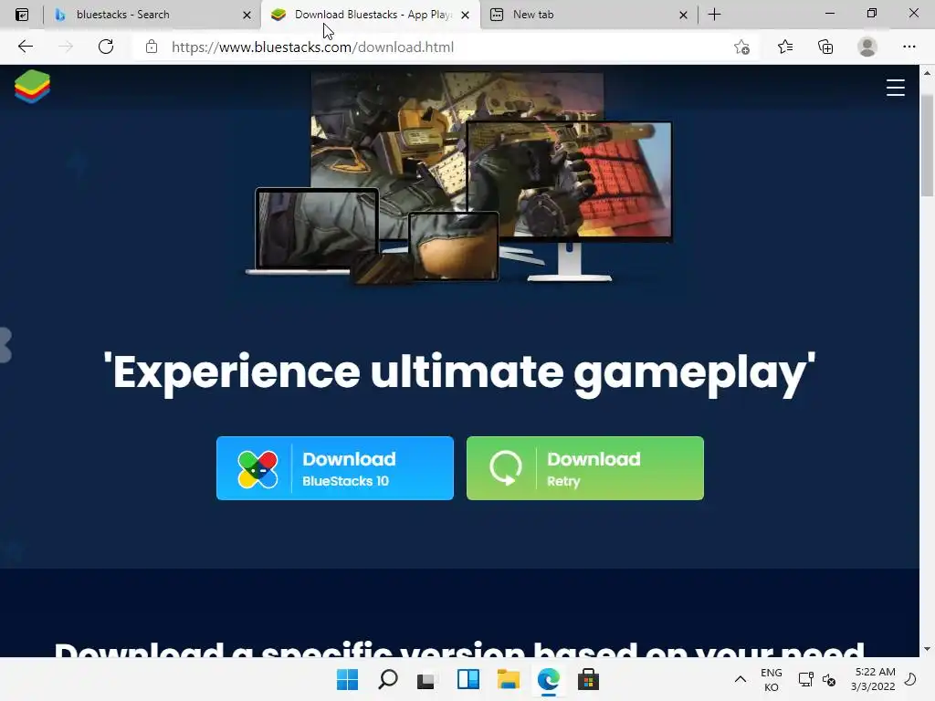Viewport: 935px width, 701px height.
Task: Click the gaming devices hero image
Action: tap(459, 178)
